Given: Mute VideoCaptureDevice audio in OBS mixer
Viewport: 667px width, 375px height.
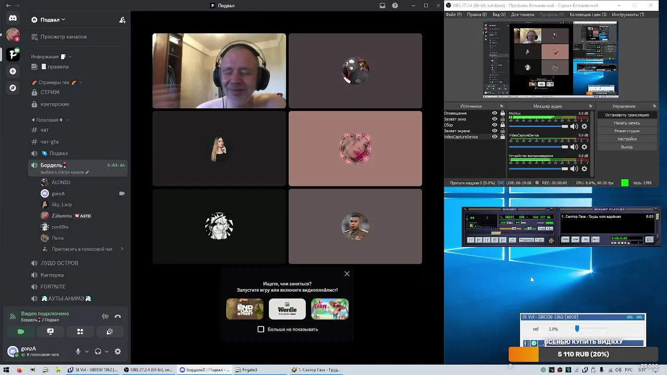Looking at the screenshot, I should (x=574, y=147).
